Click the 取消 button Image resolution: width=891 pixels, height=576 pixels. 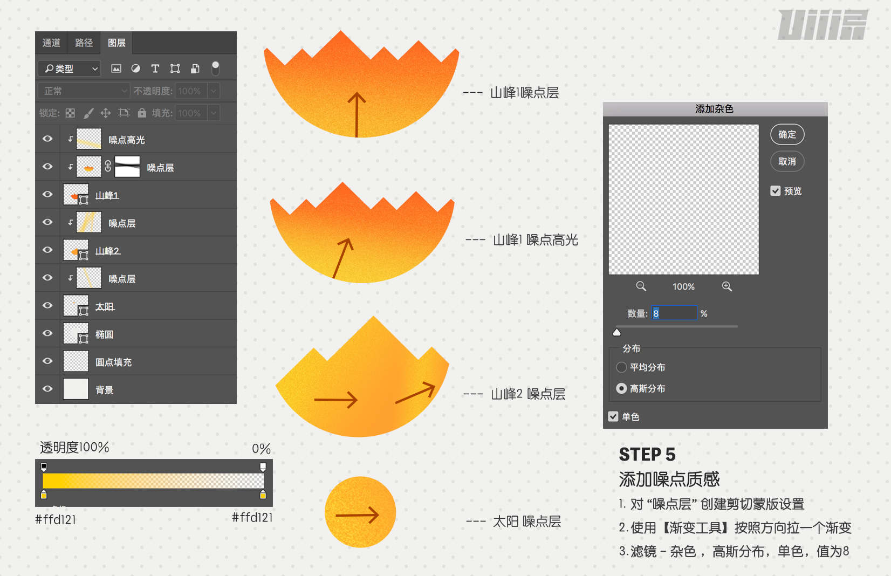[x=787, y=161]
